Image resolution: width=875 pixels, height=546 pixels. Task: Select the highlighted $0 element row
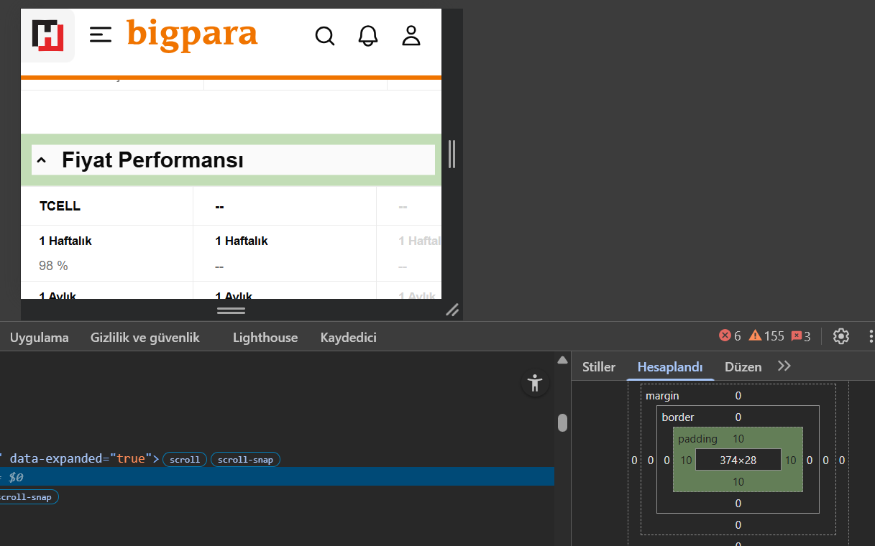click(x=277, y=476)
